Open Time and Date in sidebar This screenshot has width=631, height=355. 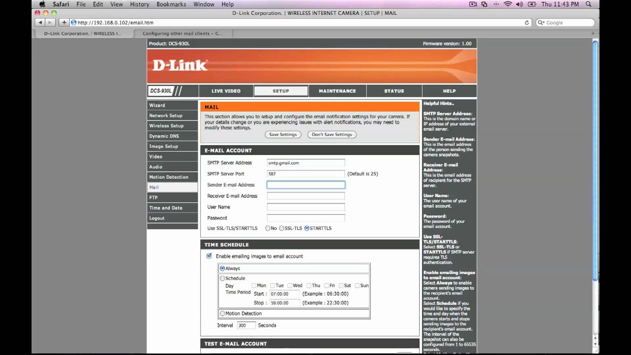[x=172, y=208]
